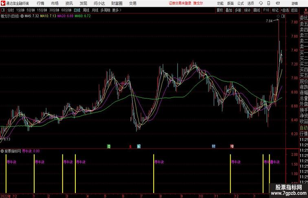Open the 交易 menu
The width and height of the screenshot is (308, 198).
click(x=132, y=3)
